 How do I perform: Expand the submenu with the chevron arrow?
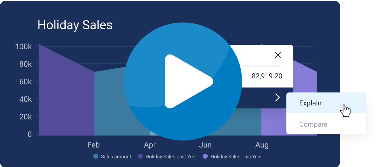(278, 98)
